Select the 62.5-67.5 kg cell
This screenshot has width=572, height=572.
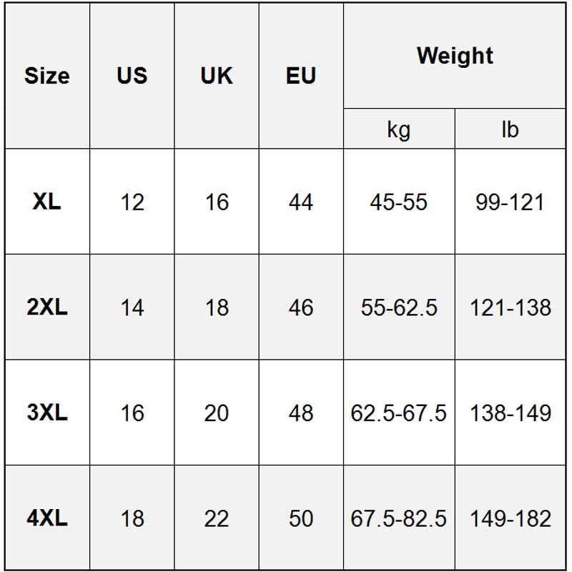pyautogui.click(x=399, y=413)
